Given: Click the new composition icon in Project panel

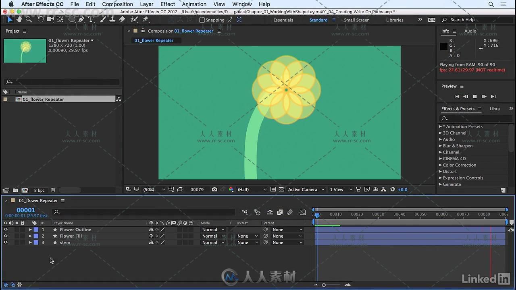Looking at the screenshot, I should coord(25,190).
